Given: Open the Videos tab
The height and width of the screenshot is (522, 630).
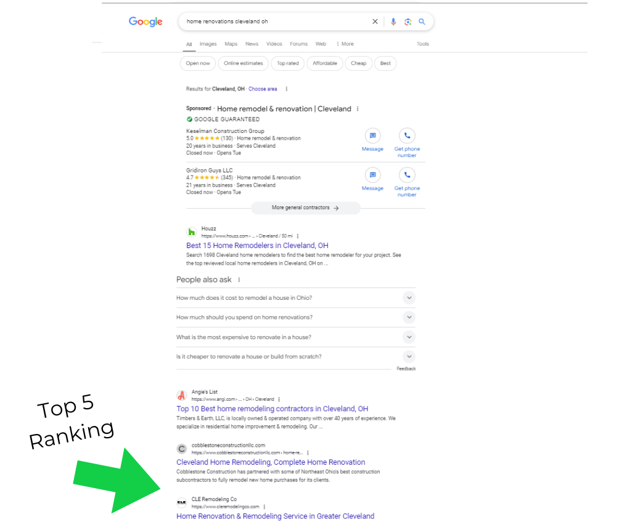Looking at the screenshot, I should pyautogui.click(x=274, y=44).
